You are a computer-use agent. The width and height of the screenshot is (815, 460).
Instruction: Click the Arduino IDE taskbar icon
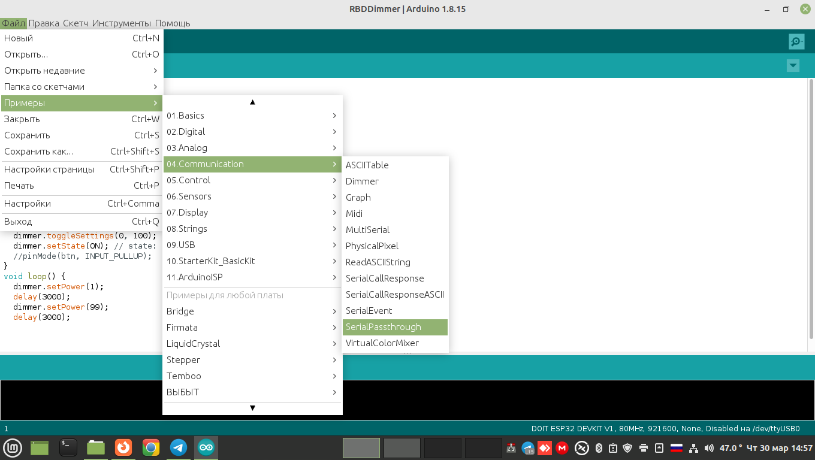(206, 447)
